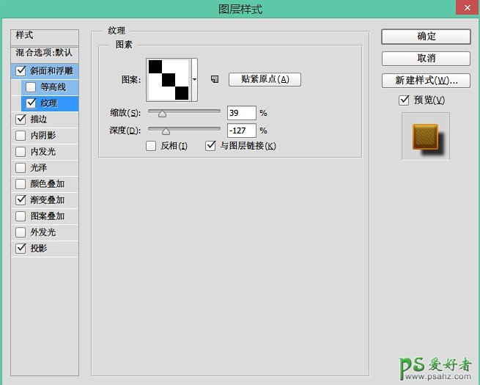Screen dimensions: 480x385
Task: Click the 缩放 scale slider handle
Action: click(x=162, y=114)
